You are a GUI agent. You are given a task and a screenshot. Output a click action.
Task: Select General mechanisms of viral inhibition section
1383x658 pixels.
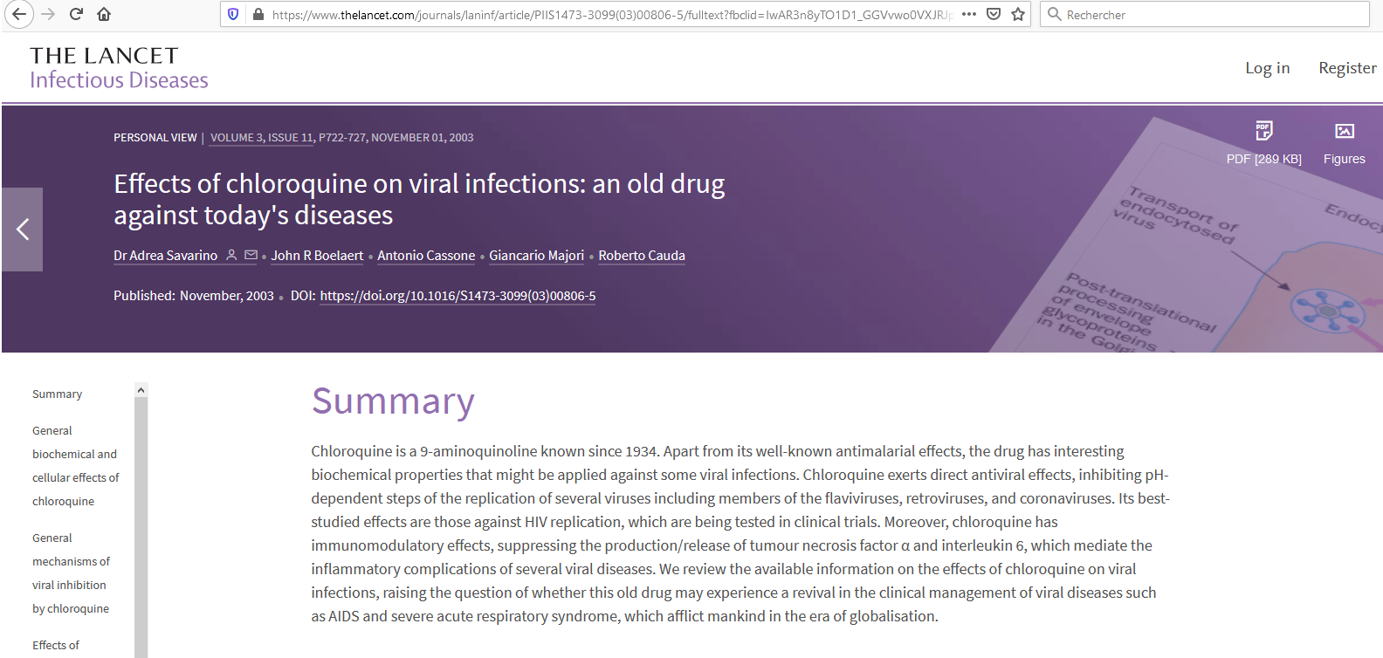[71, 573]
